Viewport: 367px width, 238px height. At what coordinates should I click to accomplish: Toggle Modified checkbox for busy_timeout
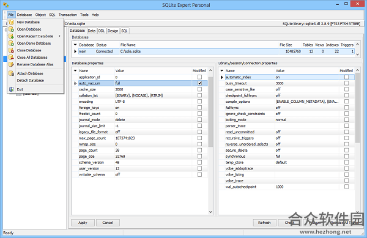point(346,83)
